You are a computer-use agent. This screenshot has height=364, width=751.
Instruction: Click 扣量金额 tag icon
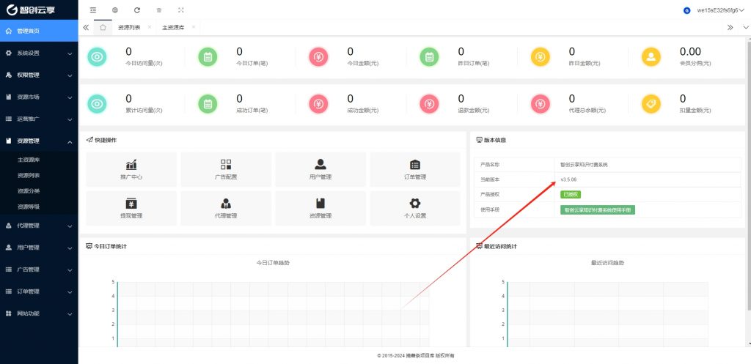[651, 104]
